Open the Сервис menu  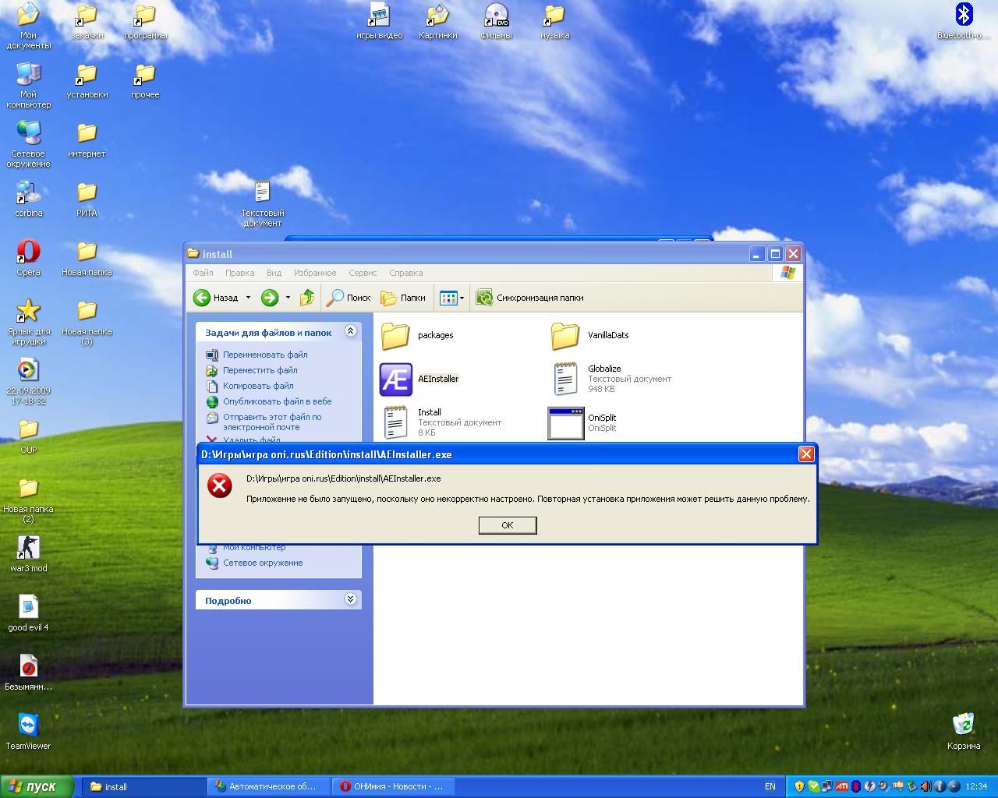pos(363,273)
